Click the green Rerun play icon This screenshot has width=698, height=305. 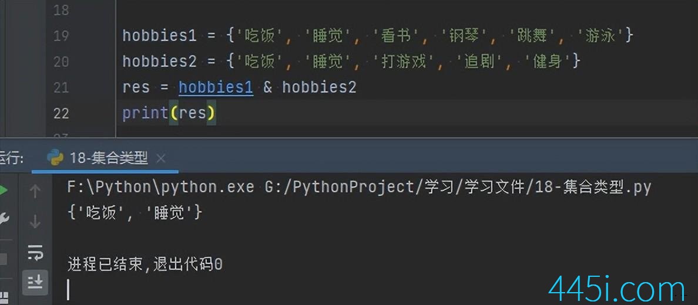(x=3, y=191)
